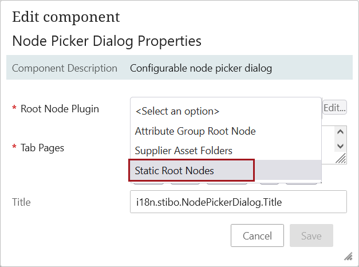The height and width of the screenshot is (267, 359).
Task: Click the Tab Pages scroll up arrow
Action: [340, 131]
